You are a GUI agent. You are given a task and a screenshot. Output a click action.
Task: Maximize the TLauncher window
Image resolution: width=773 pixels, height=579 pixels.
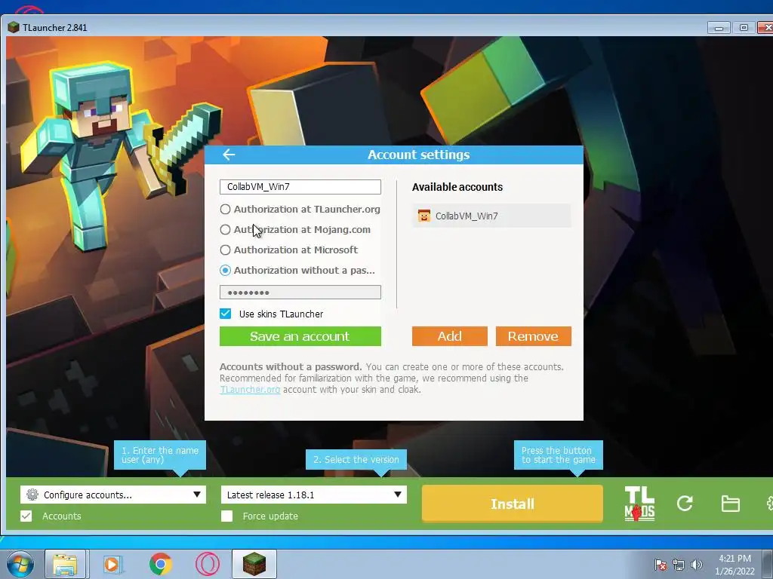pos(744,28)
